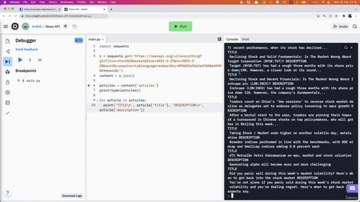This screenshot has width=360, height=202.
Task: Open the Apple menu
Action: [5, 2]
